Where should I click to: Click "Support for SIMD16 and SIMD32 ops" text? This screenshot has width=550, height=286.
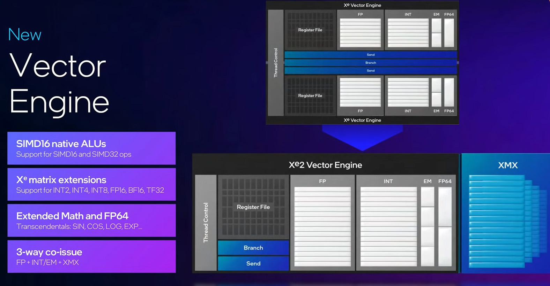pos(74,154)
